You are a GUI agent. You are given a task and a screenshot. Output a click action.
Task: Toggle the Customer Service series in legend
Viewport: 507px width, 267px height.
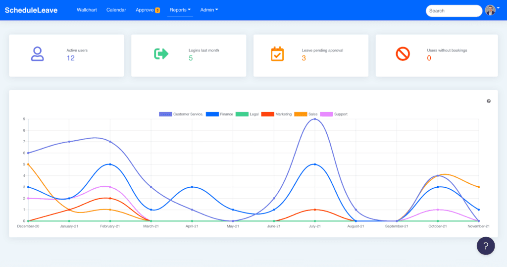tap(181, 114)
